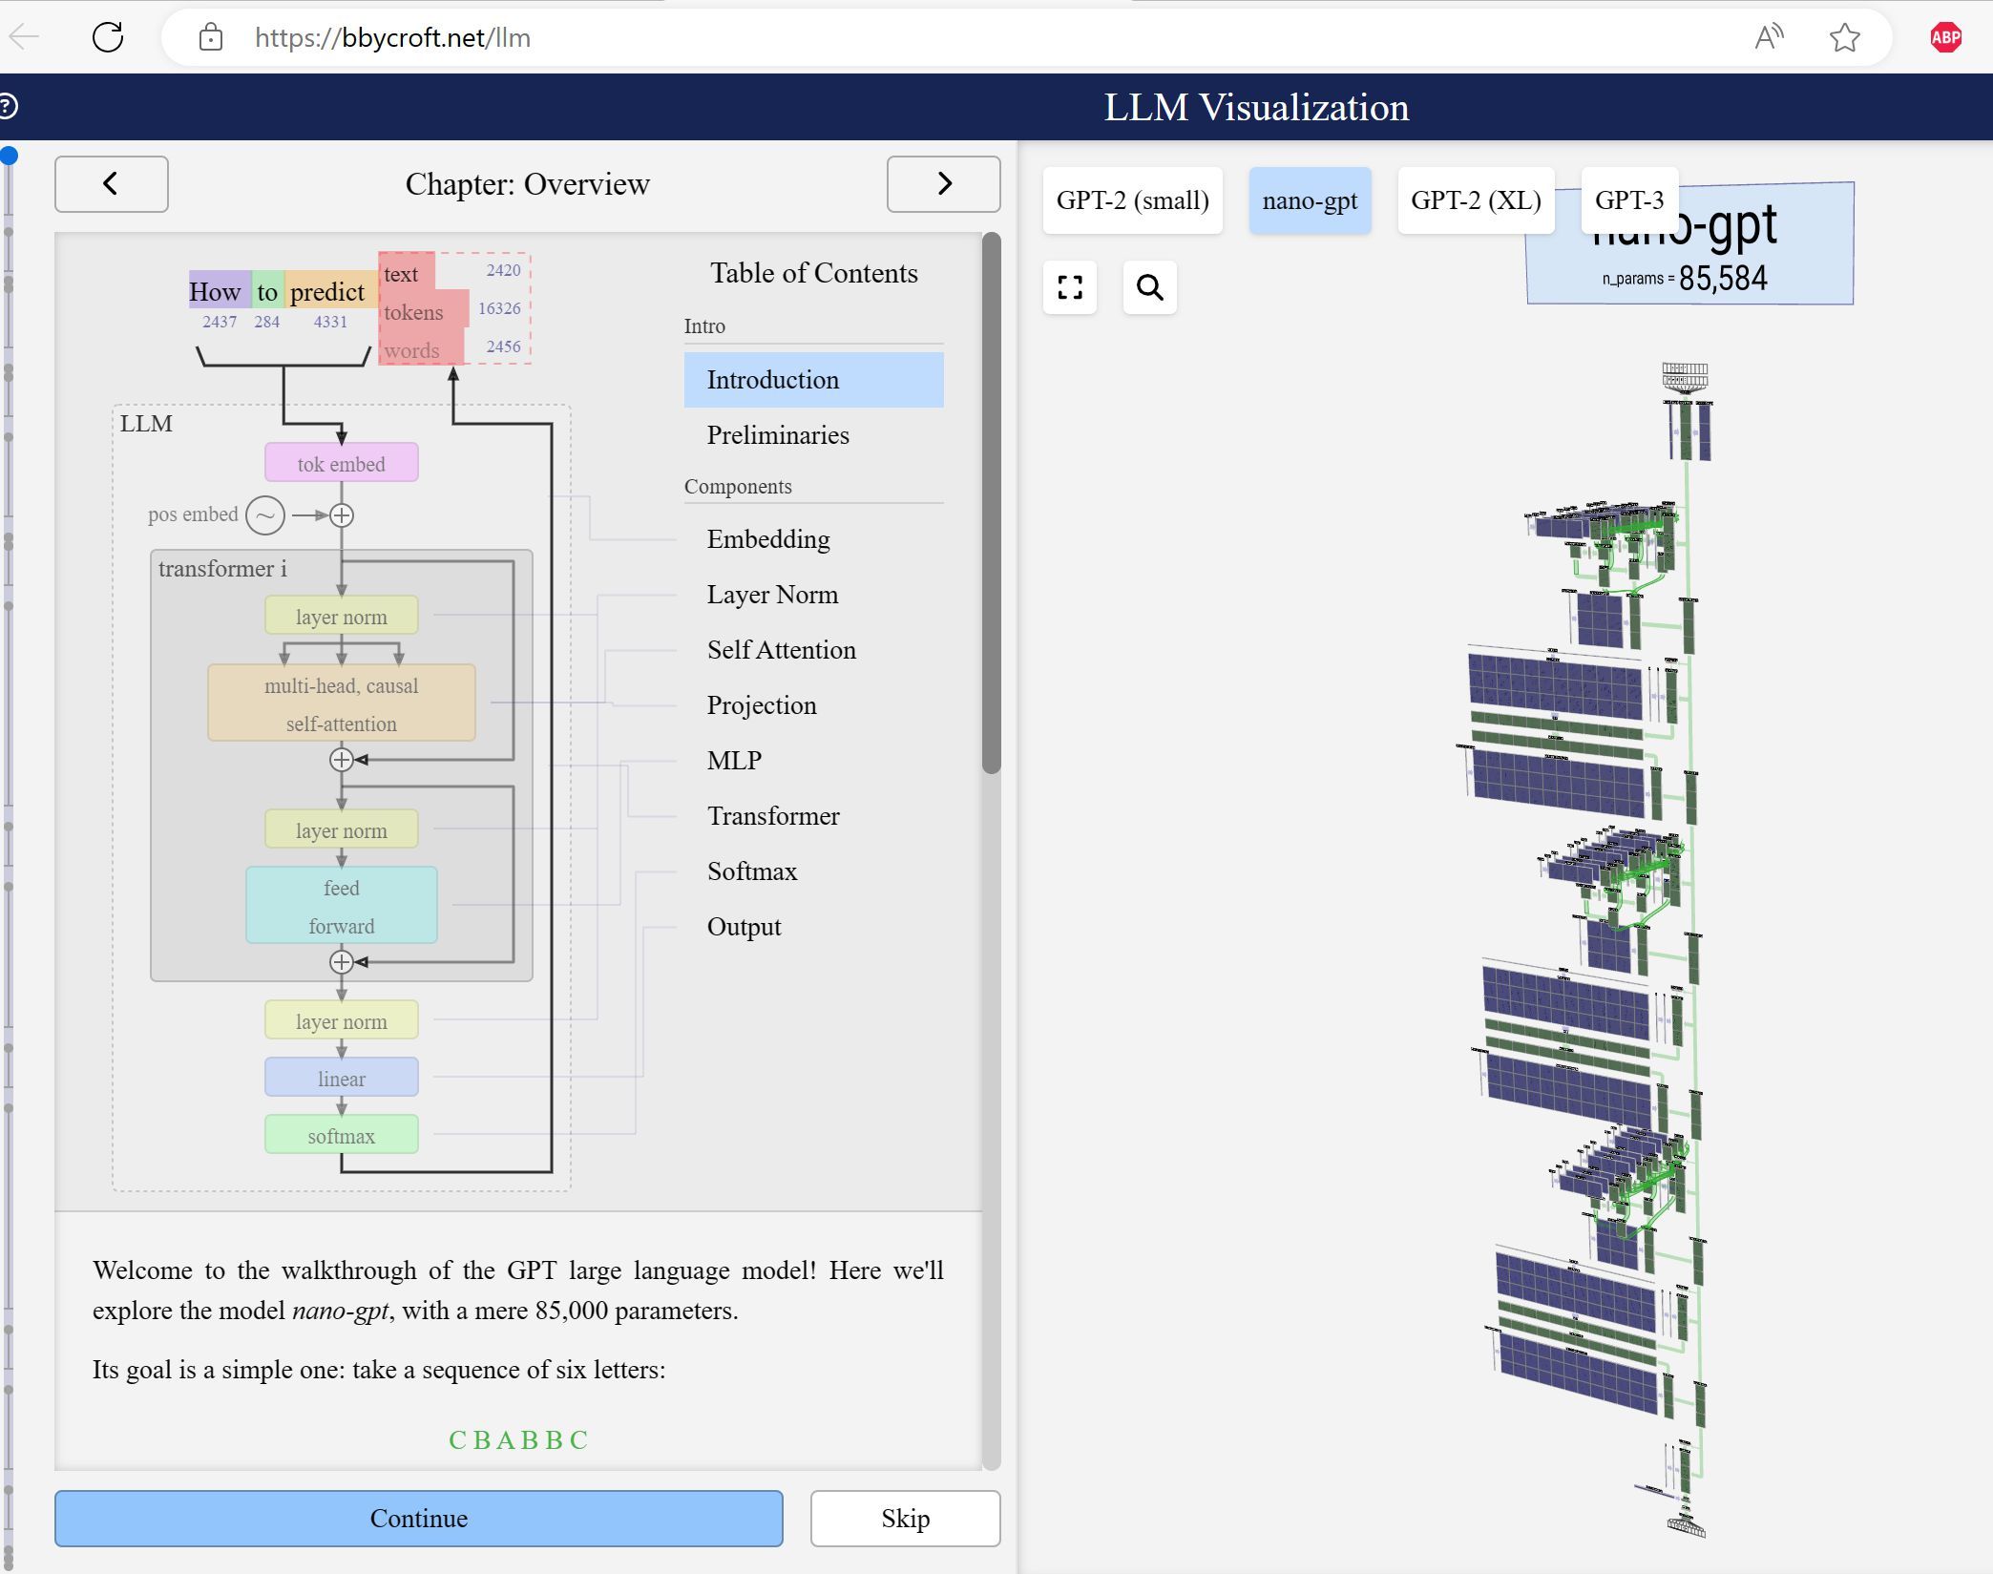Select the nano-gpt model

pyautogui.click(x=1310, y=200)
